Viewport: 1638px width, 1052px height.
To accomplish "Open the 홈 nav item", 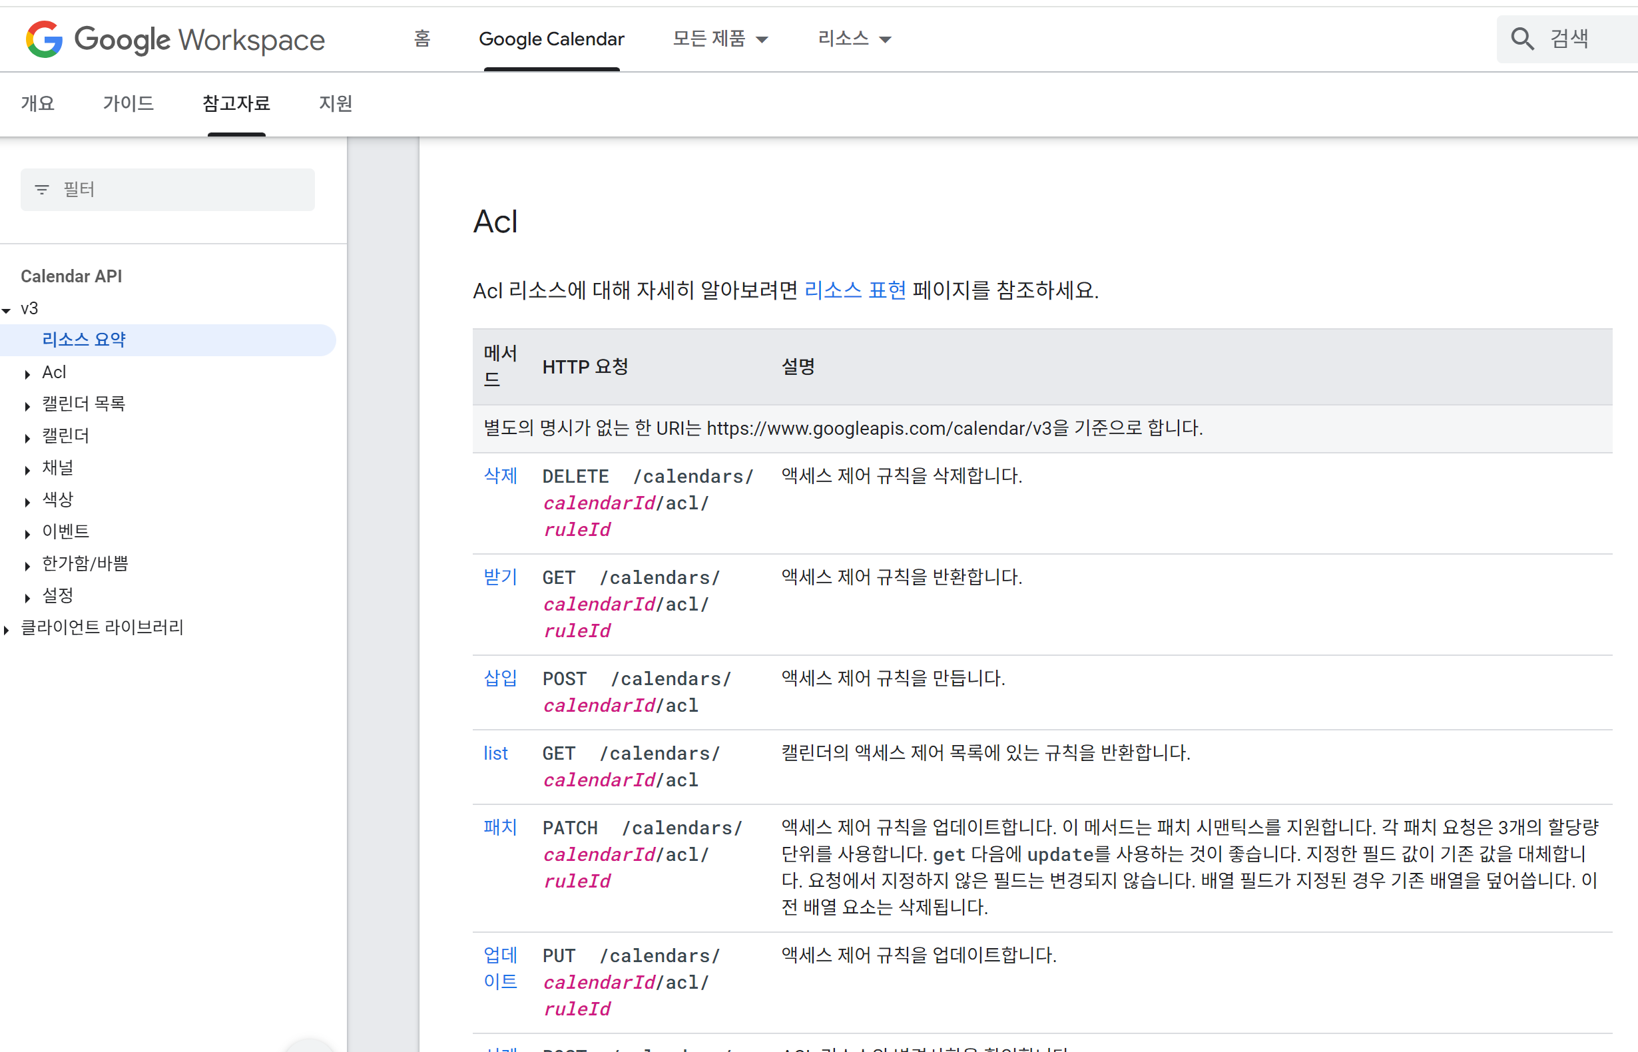I will point(422,39).
